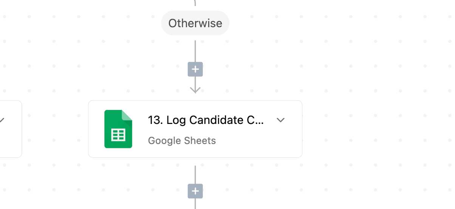Viewport: 455px width, 209px height.
Task: Select the Otherwise branch label
Action: [x=195, y=23]
